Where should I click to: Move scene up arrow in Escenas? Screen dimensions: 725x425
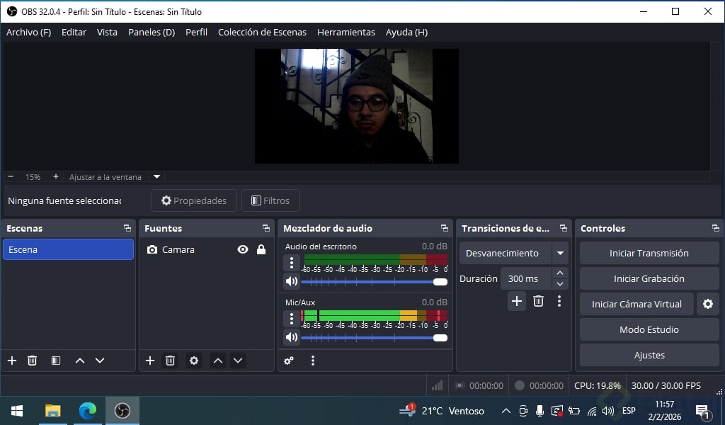point(80,361)
